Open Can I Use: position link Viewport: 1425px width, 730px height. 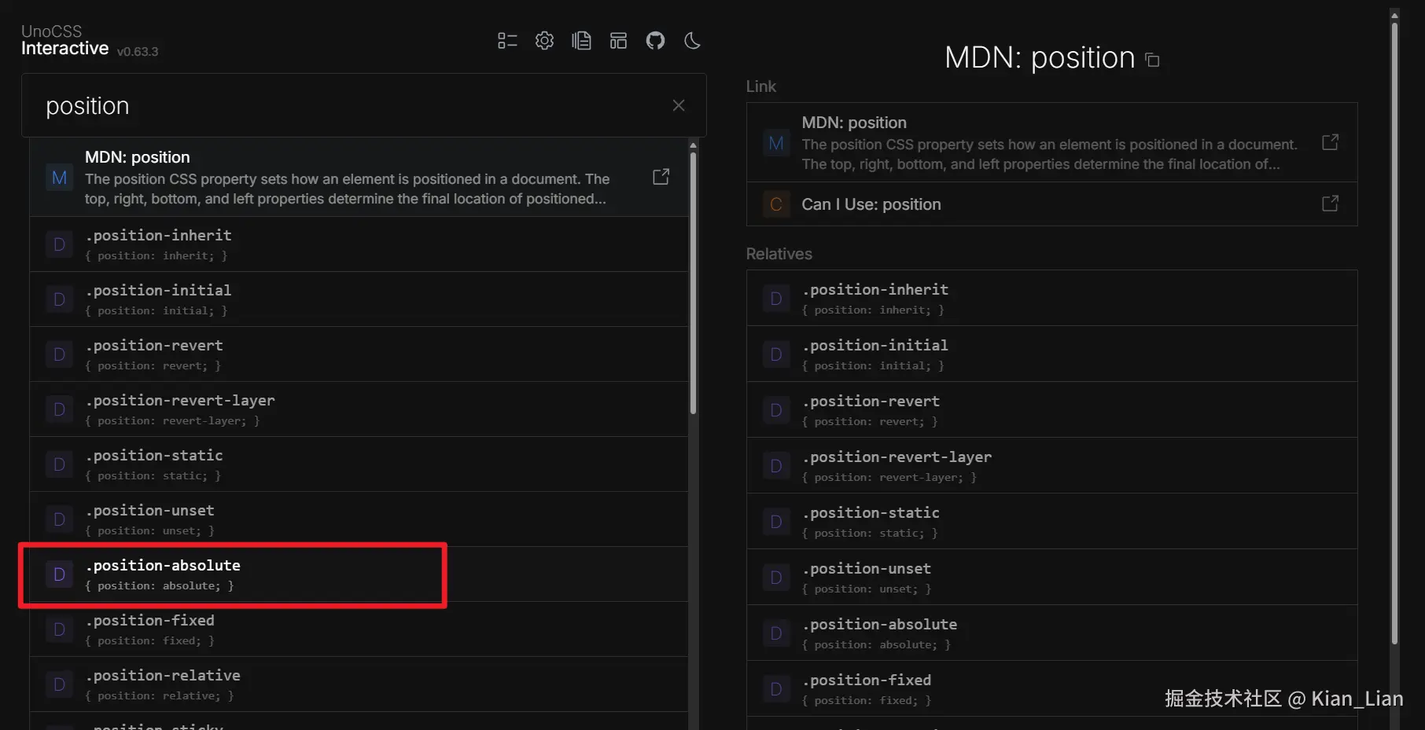coord(1051,204)
